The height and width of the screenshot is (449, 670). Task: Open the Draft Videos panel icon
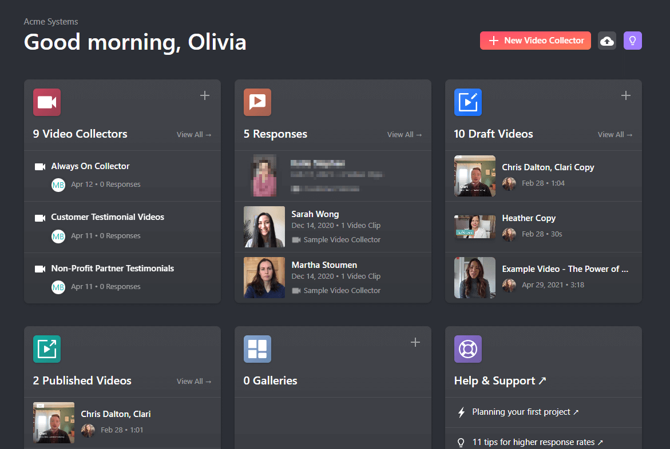click(x=467, y=102)
